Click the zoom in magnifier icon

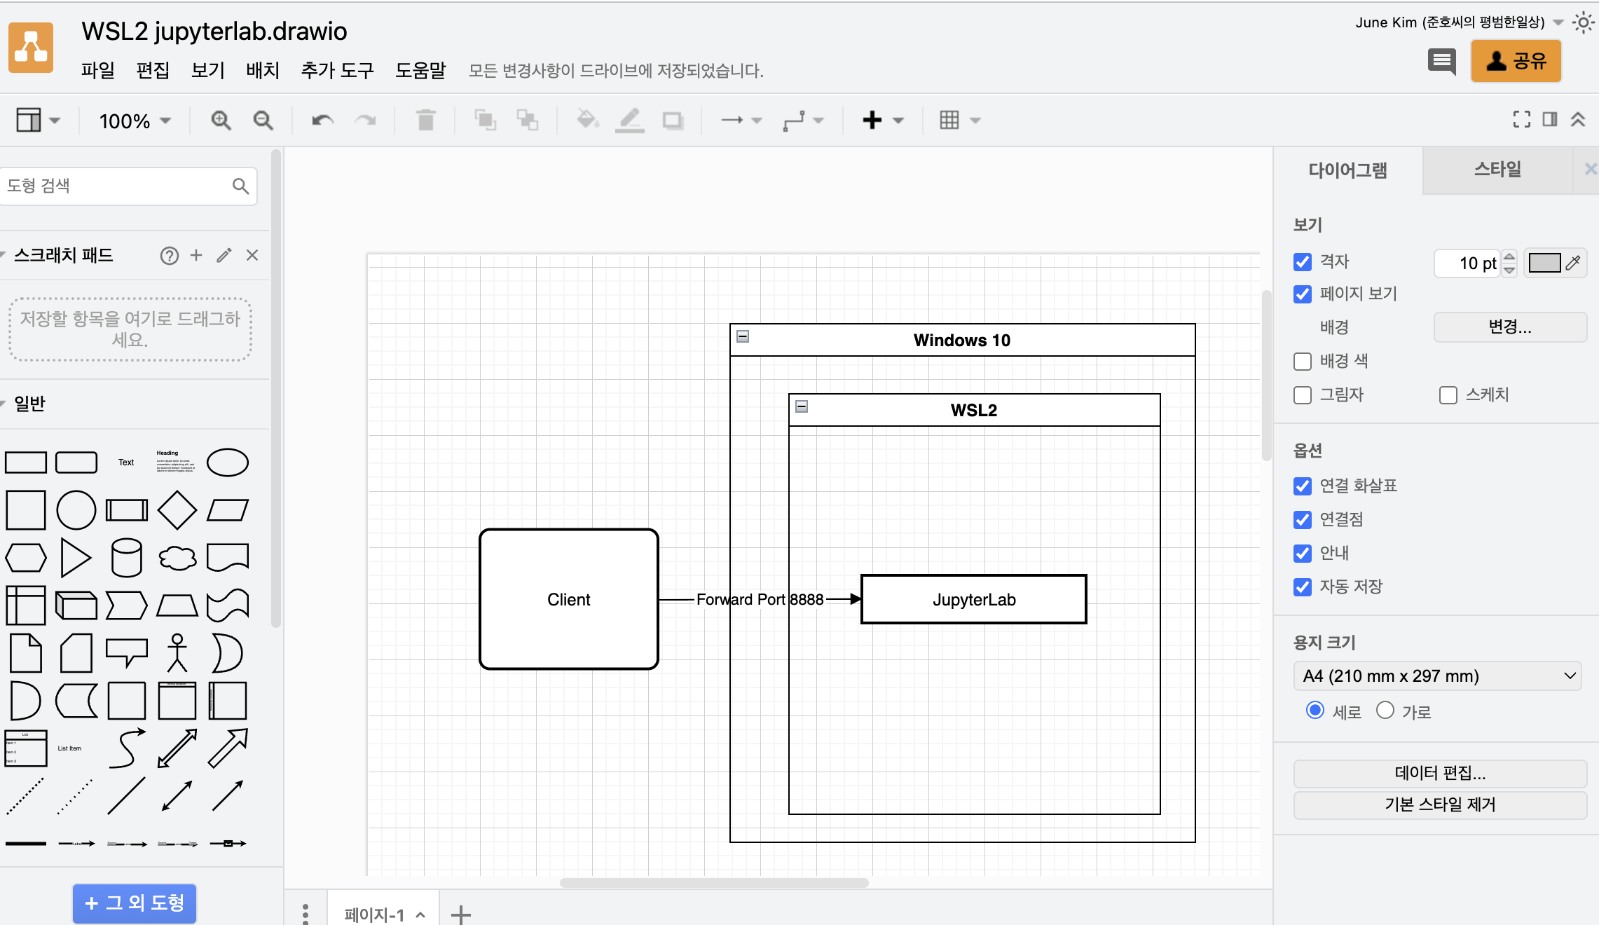coord(221,121)
